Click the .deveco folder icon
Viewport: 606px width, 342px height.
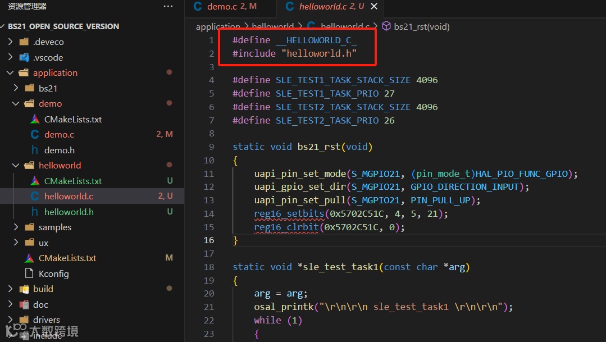click(x=24, y=42)
